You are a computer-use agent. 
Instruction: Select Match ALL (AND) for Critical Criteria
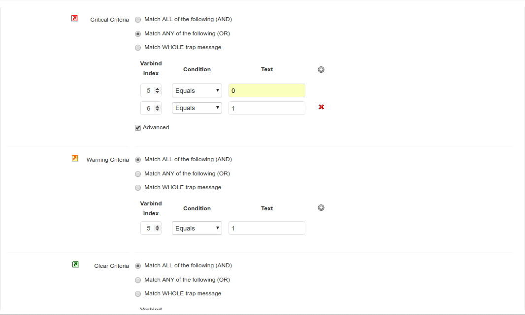pos(138,20)
